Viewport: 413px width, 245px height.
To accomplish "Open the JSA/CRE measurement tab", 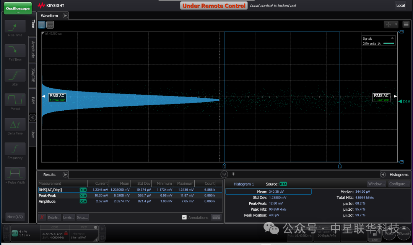I will click(x=33, y=75).
